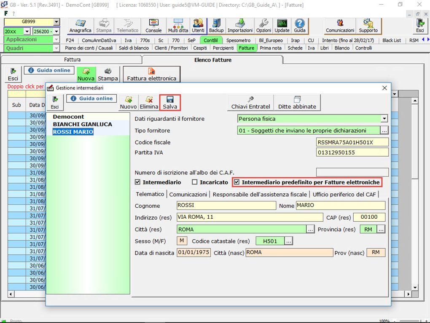Create a new invoice with Nuova
The image size is (430, 323).
tap(86, 74)
